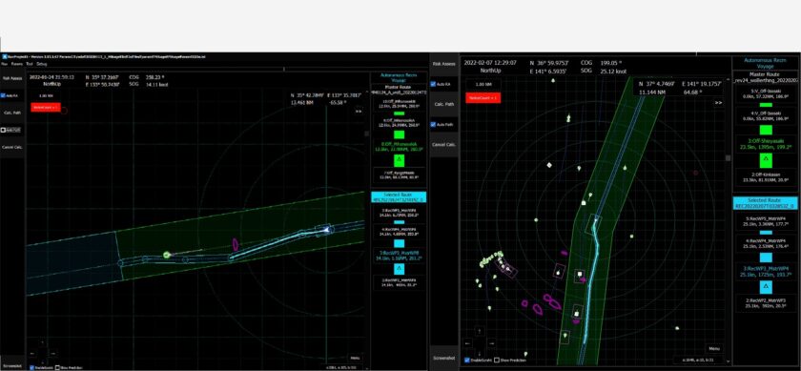Screen dimensions: 801x371
Task: Open the Tool menu in left window
Action: (30, 65)
